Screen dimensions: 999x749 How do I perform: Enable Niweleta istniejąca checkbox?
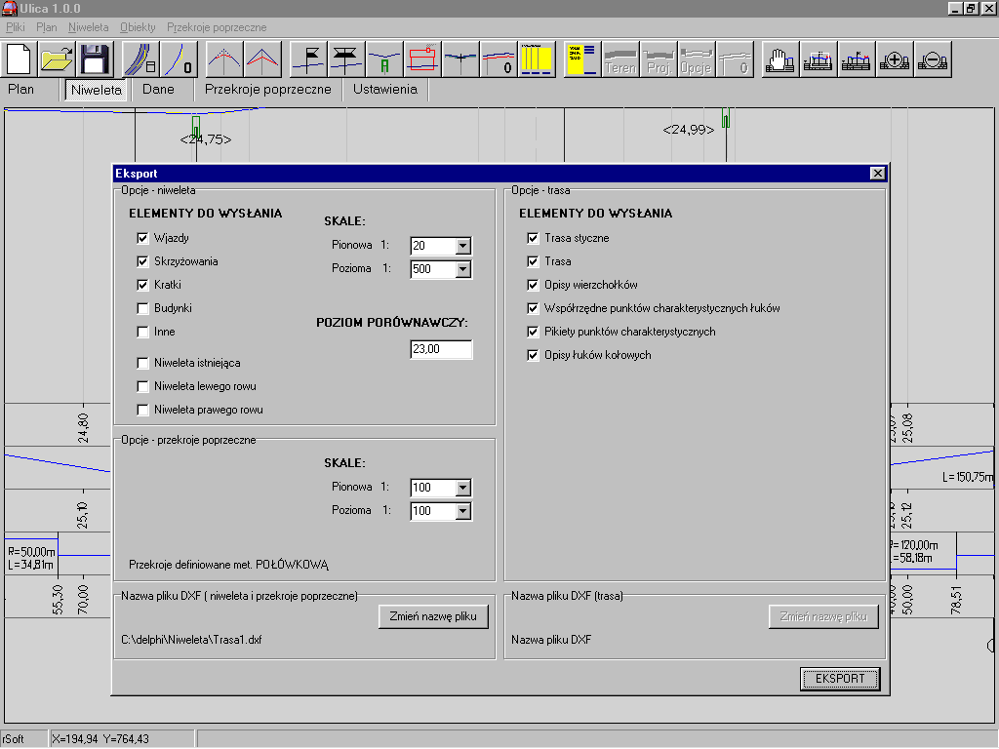point(143,363)
